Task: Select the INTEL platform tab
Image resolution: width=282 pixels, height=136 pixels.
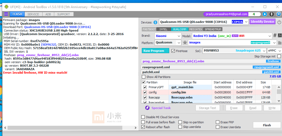Action: (163, 29)
